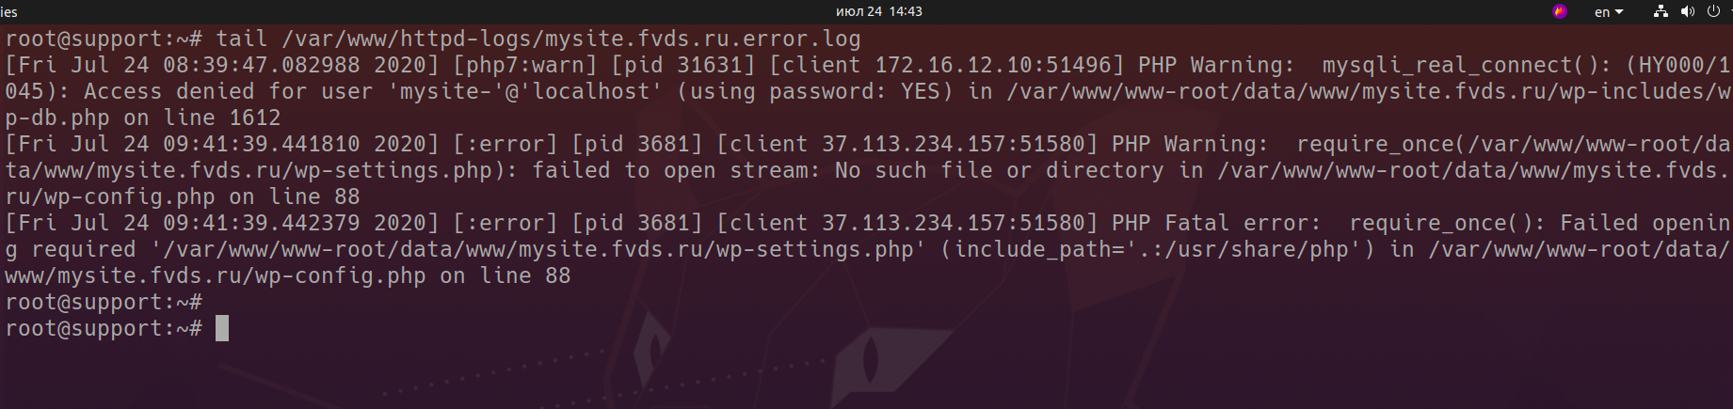Click the terminal cursor at the last prompt
The image size is (1733, 409).
pos(222,328)
